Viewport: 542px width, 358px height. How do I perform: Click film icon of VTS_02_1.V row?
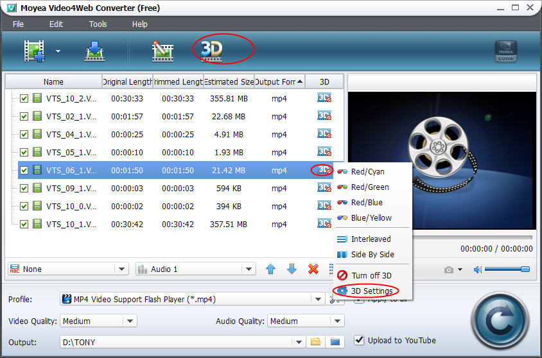click(37, 116)
